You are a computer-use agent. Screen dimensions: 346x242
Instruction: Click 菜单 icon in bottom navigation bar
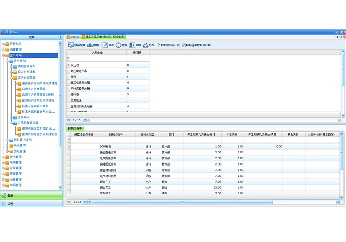(x=4, y=195)
